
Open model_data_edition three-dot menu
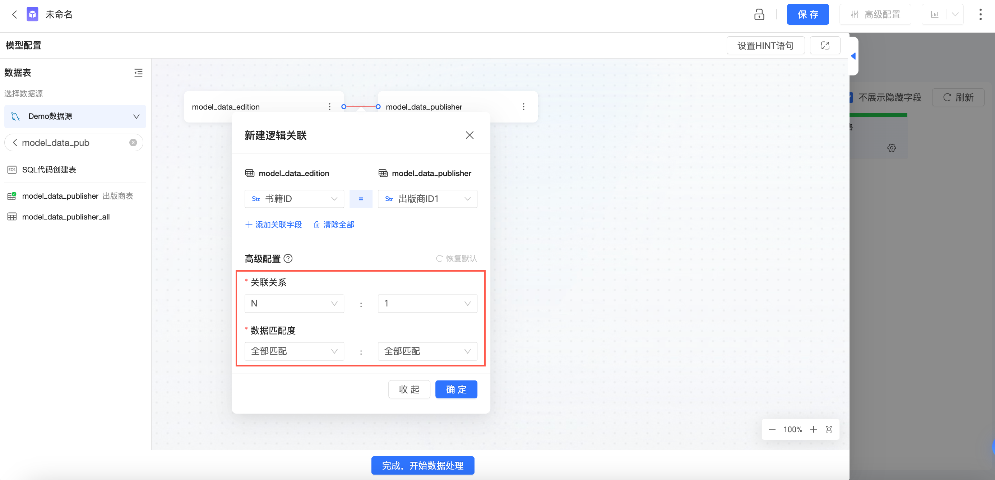point(329,107)
